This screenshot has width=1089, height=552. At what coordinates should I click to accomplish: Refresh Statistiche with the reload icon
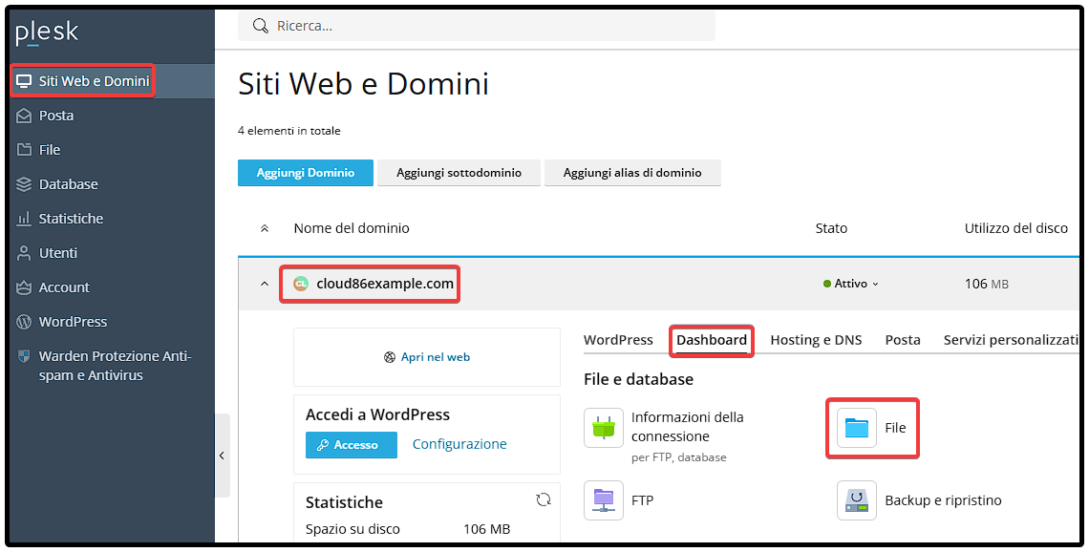pos(544,499)
